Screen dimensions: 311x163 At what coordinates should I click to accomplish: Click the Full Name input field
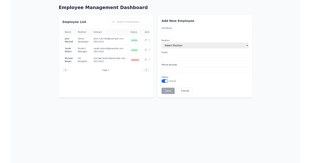coord(205,33)
